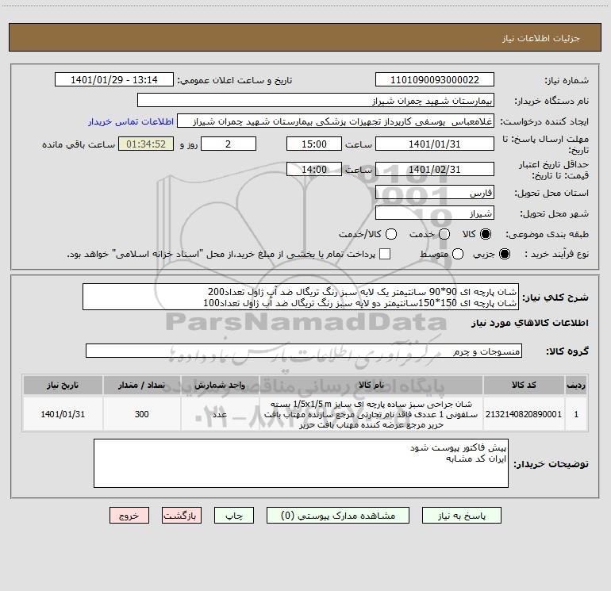The height and width of the screenshot is (591, 611).
Task: Select the کالا radio button
Action: (486, 234)
